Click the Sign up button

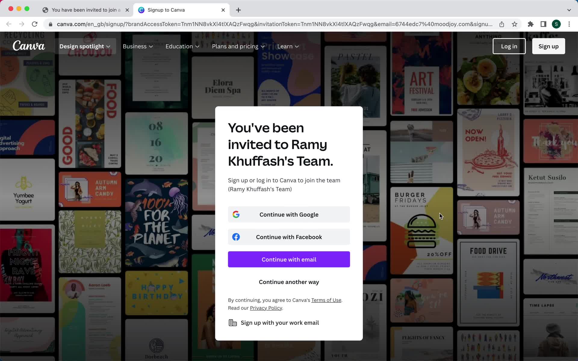point(548,46)
